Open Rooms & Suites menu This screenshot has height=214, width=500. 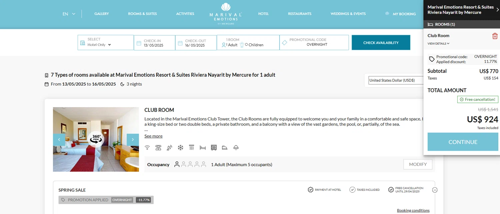tap(142, 14)
